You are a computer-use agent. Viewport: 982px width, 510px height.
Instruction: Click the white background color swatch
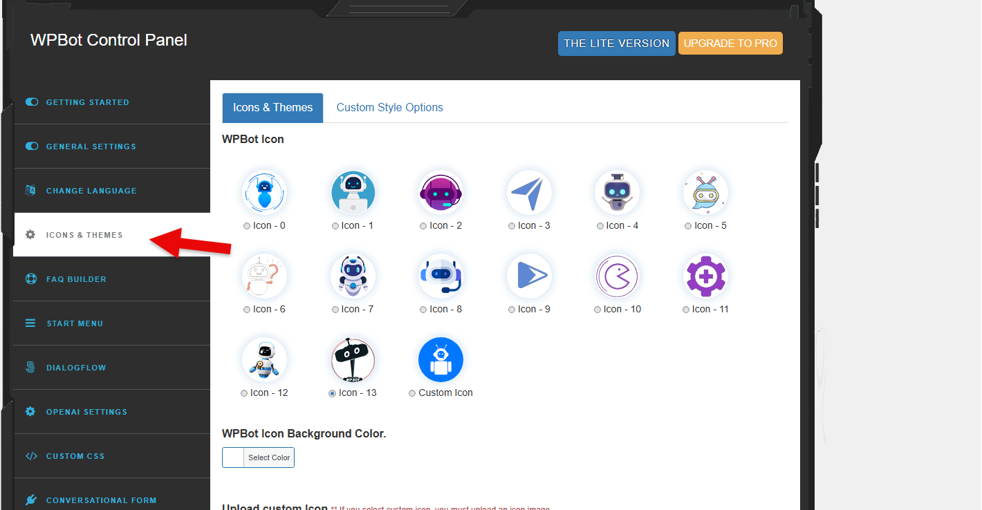[x=234, y=457]
